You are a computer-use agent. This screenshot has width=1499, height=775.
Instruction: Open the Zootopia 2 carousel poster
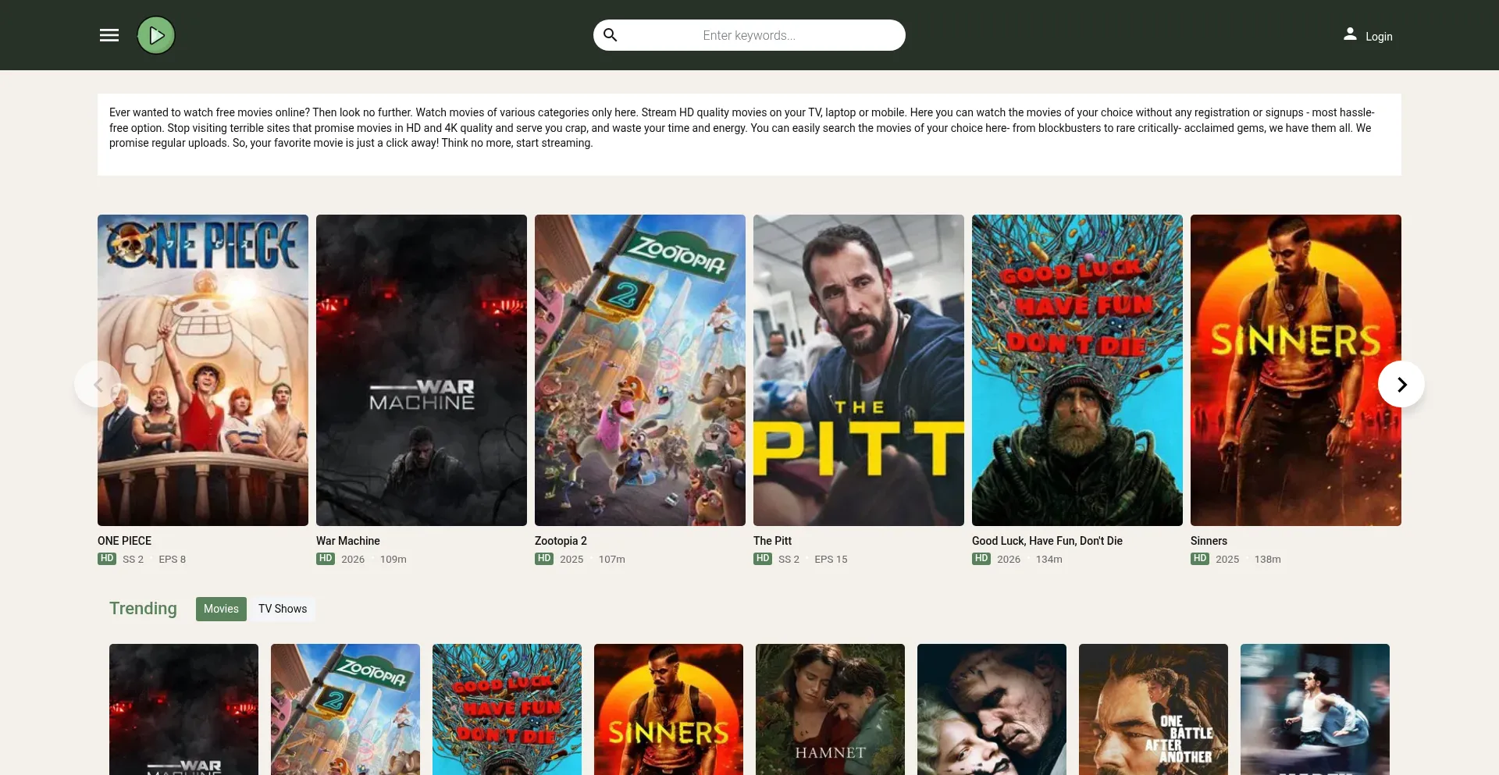point(640,370)
